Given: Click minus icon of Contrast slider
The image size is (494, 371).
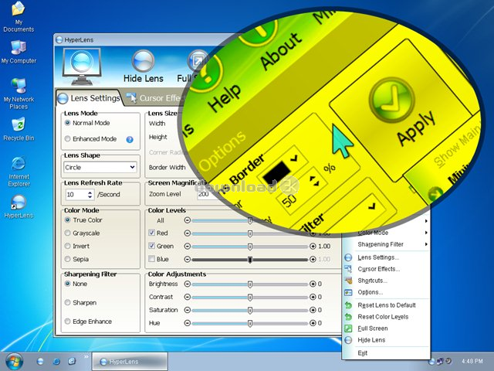Looking at the screenshot, I should [187, 297].
